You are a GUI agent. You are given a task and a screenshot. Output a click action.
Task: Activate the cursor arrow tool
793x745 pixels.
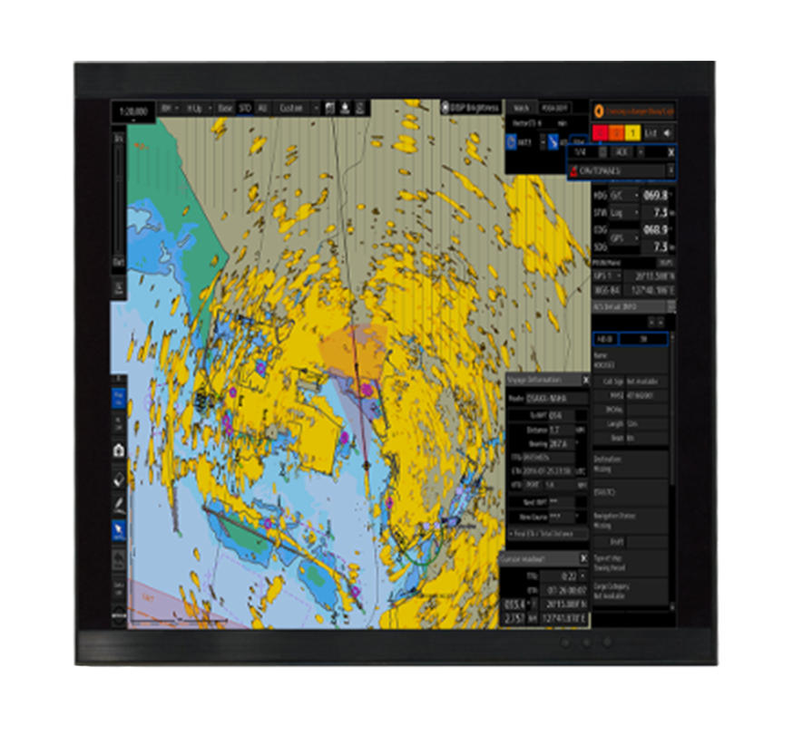tap(119, 529)
